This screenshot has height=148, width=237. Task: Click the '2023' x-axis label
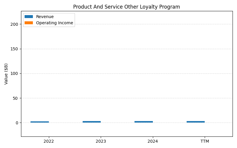101,141
